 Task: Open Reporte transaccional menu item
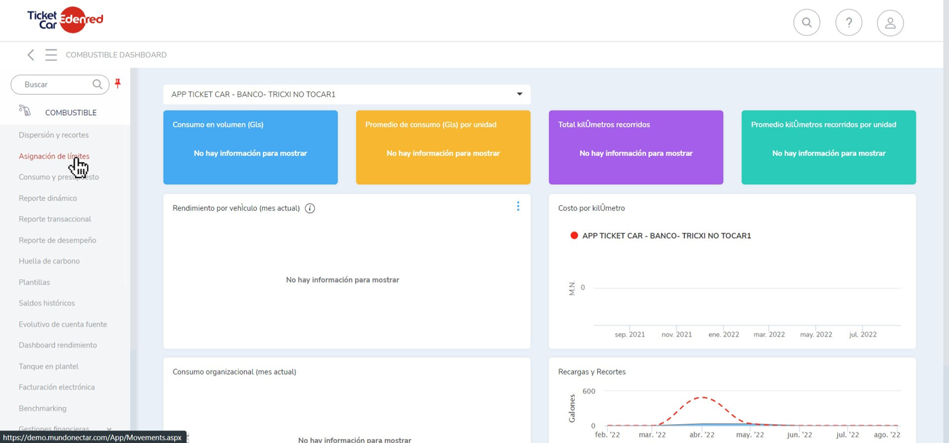(55, 219)
